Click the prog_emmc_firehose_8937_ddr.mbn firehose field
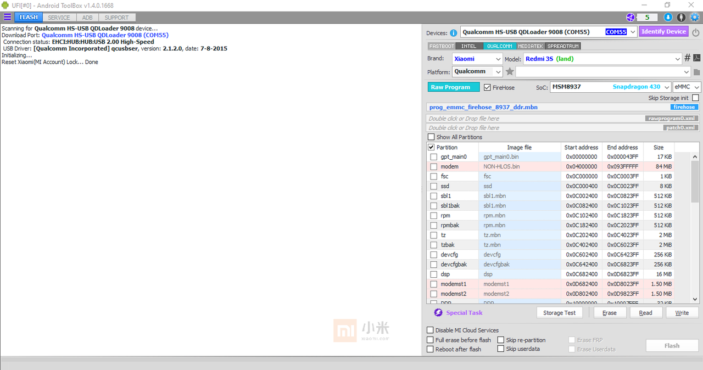The height and width of the screenshot is (370, 703). 563,107
